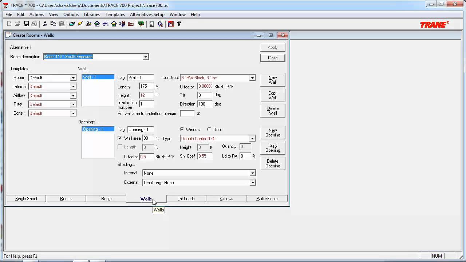Click the red and blue picture toolbar icon
This screenshot has height=262, width=466.
pos(170,24)
